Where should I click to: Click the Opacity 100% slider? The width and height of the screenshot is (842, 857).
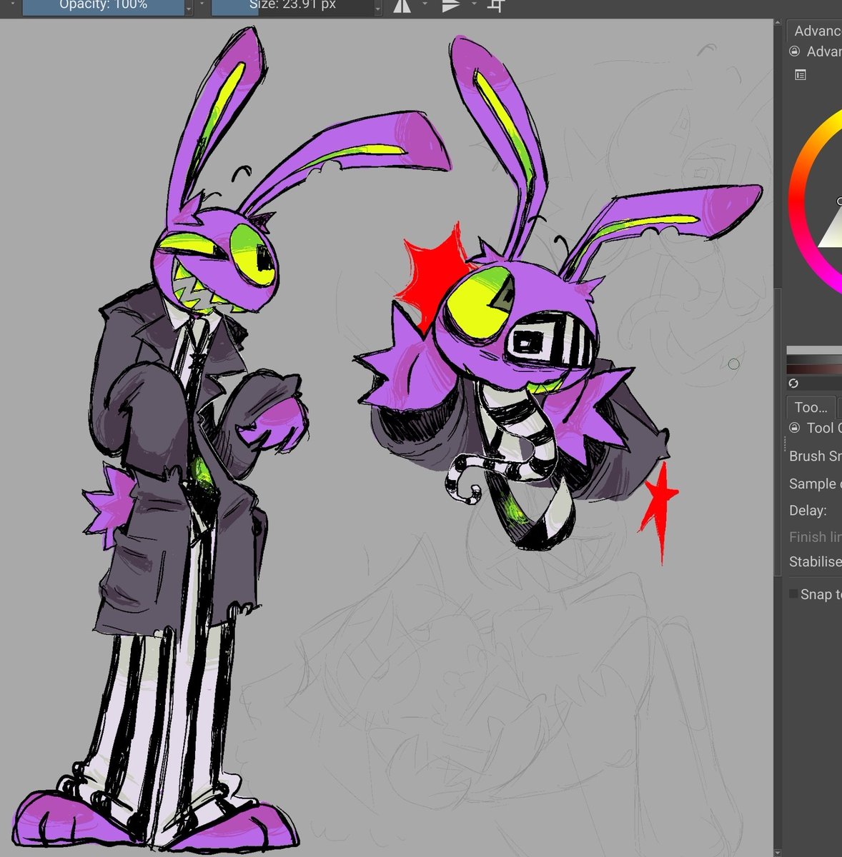coord(104,7)
